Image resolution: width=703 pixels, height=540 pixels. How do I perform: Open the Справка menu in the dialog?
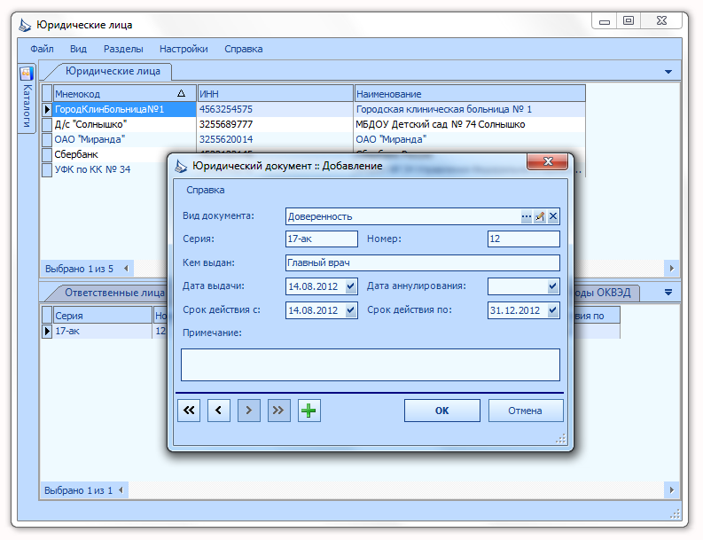pos(206,190)
